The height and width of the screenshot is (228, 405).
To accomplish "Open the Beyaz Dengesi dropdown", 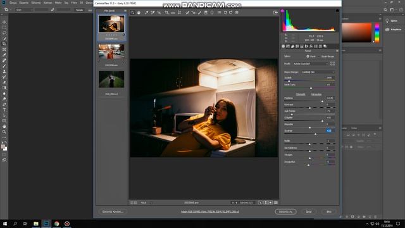I will 318,72.
